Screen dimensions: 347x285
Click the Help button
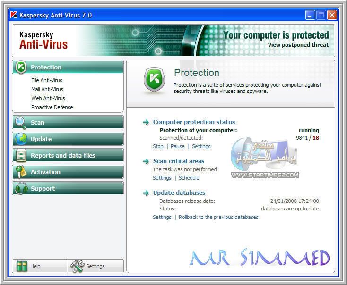(40, 266)
